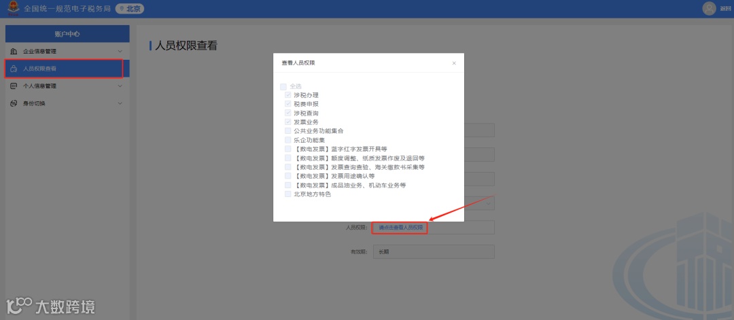Viewport: 734px width, 320px height.
Task: Expand the 个人信息管理 chevron
Action: (x=120, y=86)
